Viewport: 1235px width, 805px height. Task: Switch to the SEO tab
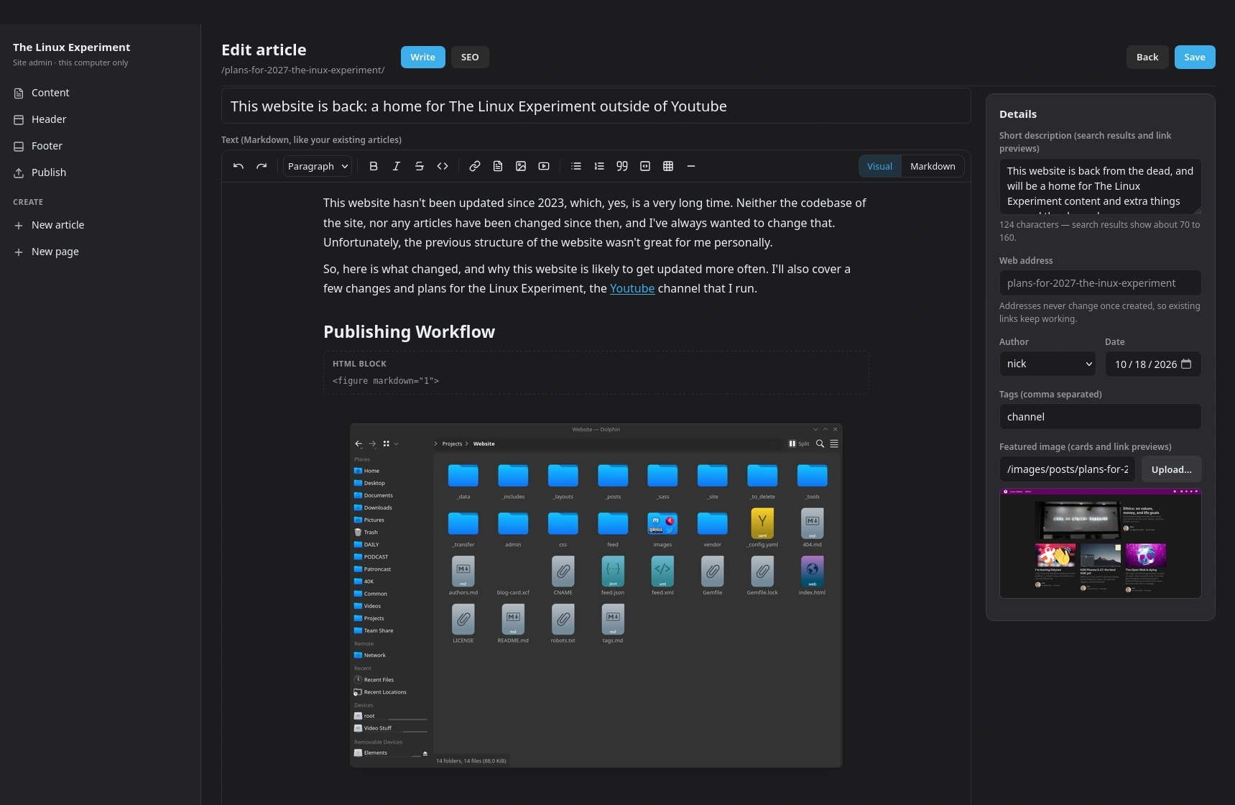click(x=470, y=57)
